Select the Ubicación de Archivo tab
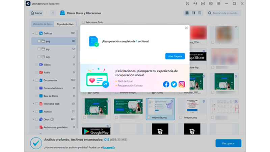Image resolution: width=270 pixels, height=152 pixels. click(43, 24)
